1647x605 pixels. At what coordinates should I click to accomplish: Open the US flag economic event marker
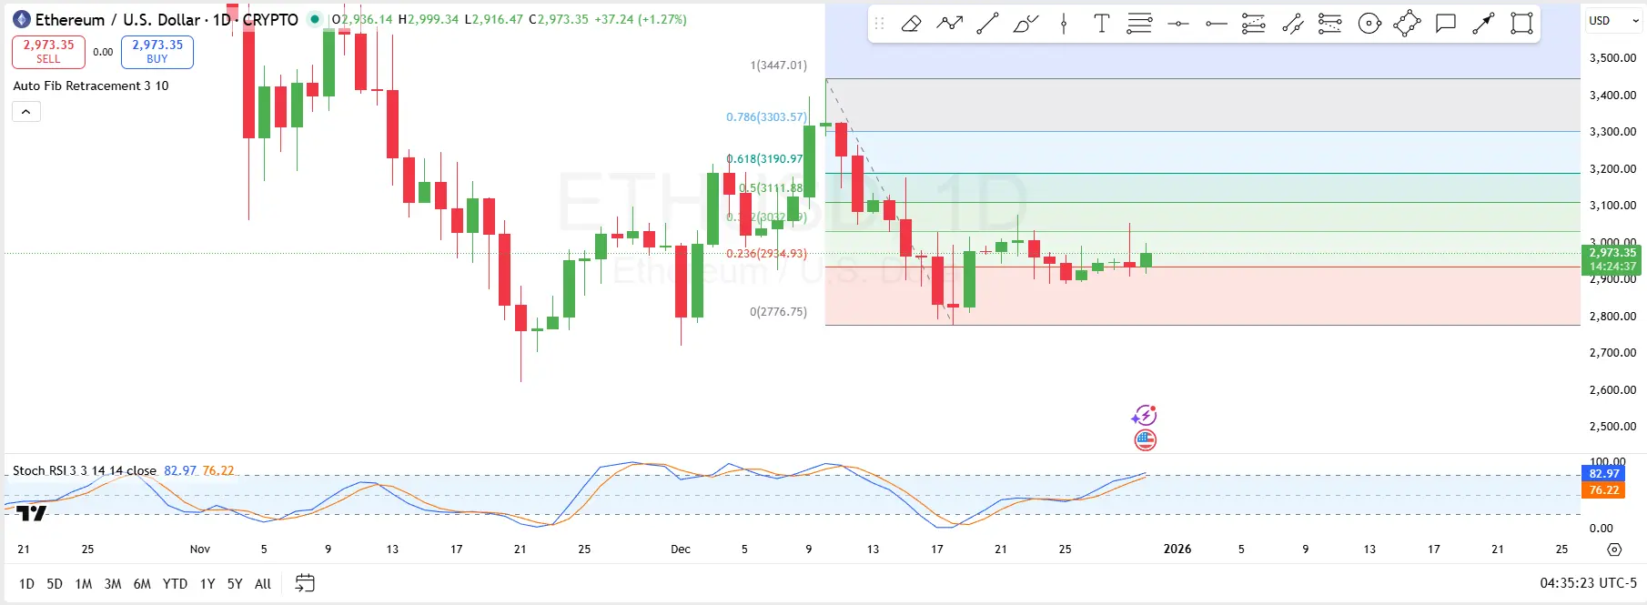[1145, 440]
